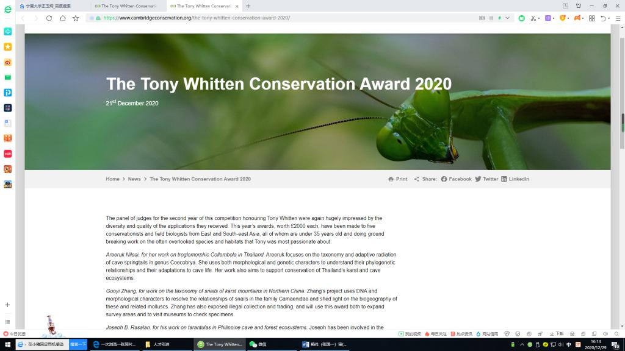
Task: Open News breadcrumb link
Action: click(x=134, y=179)
